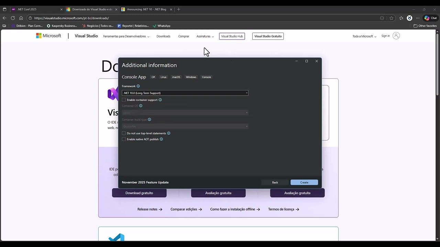Click November 2025 Feature Update text

point(145,183)
